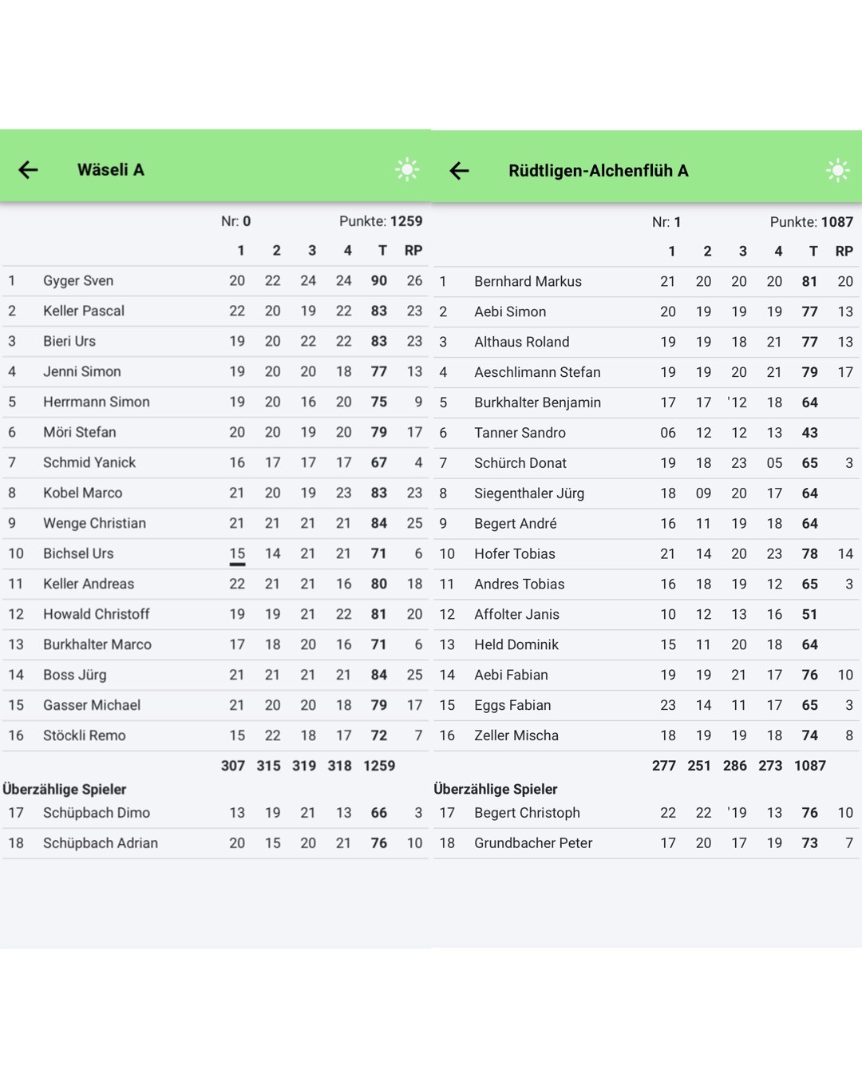
Task: Tap Bichsel Urs underlined score 15
Action: (237, 554)
